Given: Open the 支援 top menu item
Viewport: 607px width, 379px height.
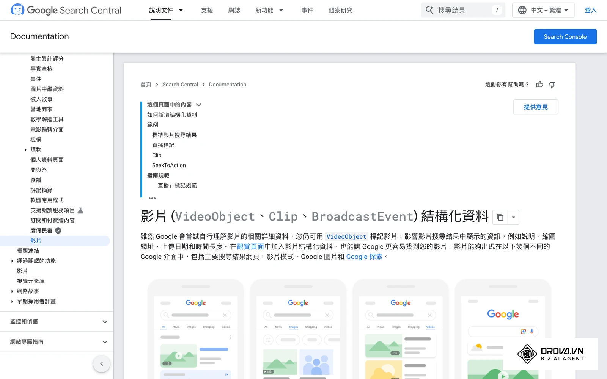Looking at the screenshot, I should tap(207, 10).
